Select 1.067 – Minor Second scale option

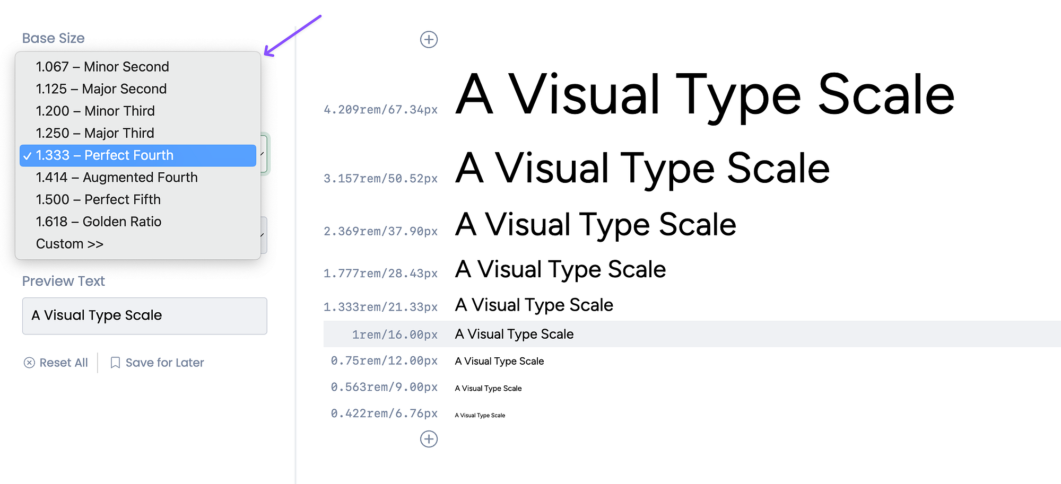138,67
